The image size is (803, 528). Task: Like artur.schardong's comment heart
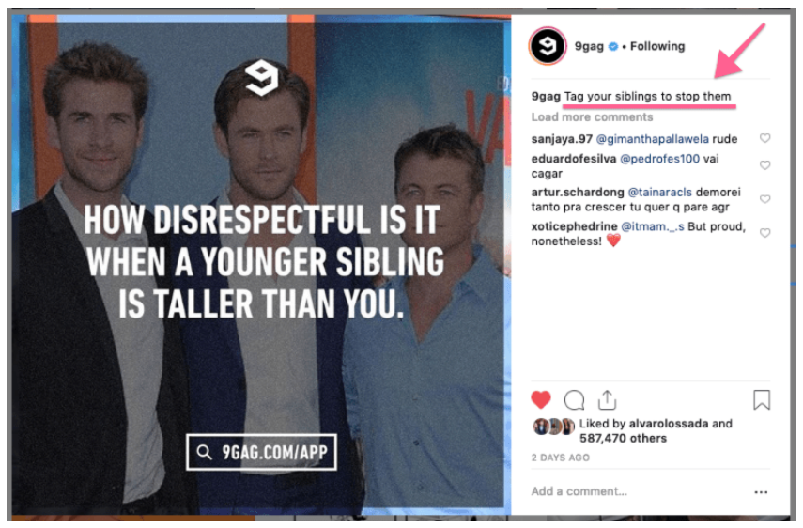point(764,198)
